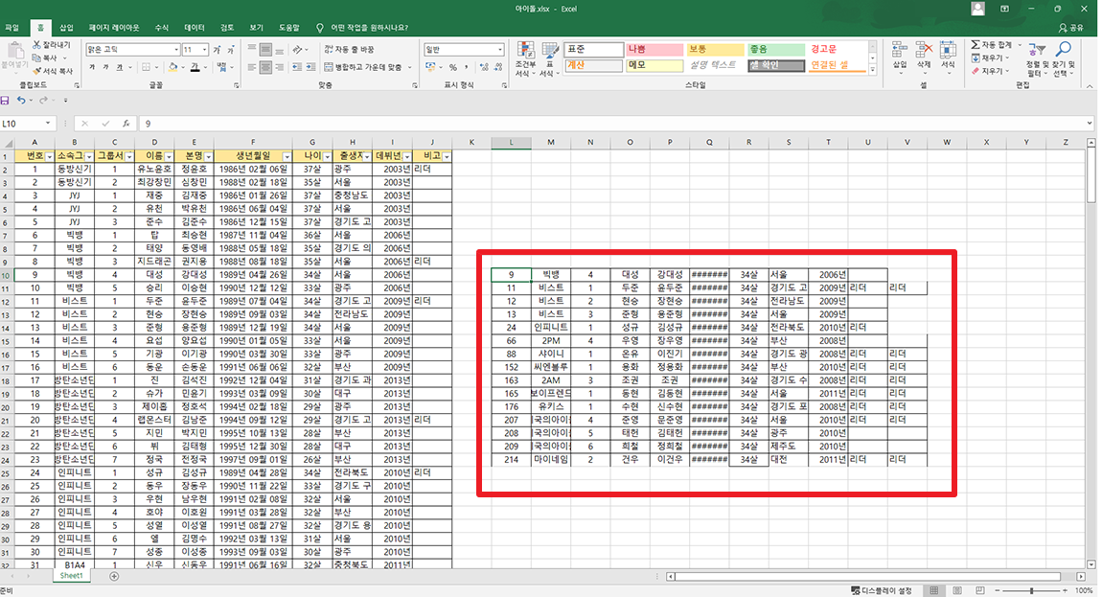This screenshot has height=597, width=1102.
Task: Toggle bold formatting
Action: pyautogui.click(x=92, y=67)
